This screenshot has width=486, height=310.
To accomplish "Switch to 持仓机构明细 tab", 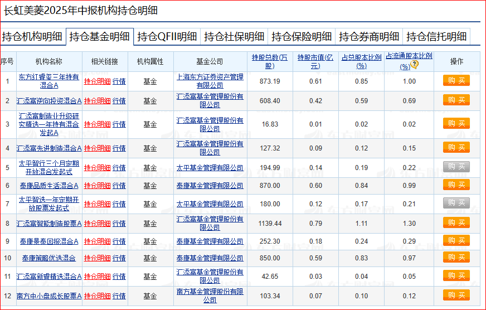I will 32,37.
